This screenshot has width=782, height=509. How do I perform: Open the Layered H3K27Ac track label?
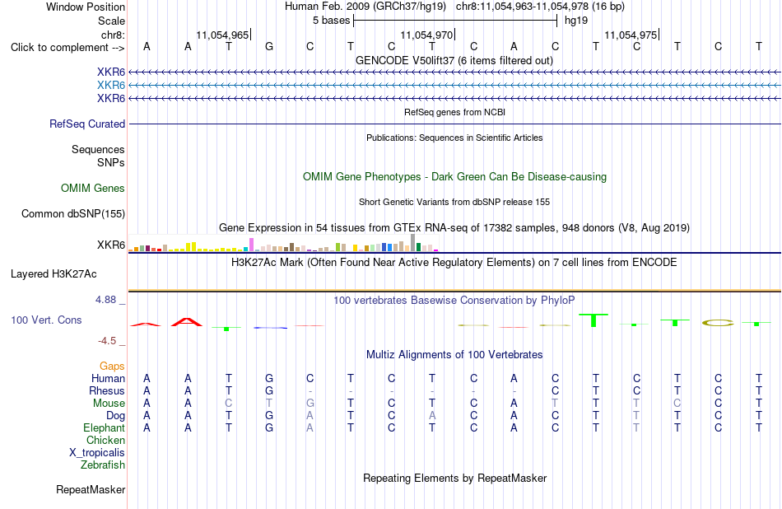point(54,273)
